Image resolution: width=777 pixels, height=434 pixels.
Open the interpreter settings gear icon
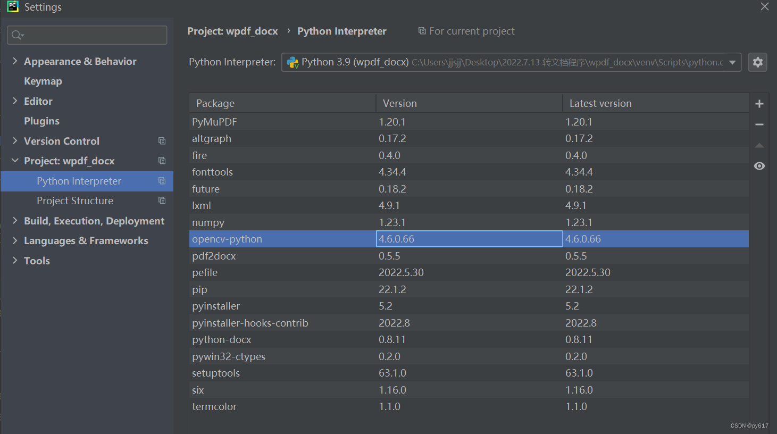click(757, 62)
